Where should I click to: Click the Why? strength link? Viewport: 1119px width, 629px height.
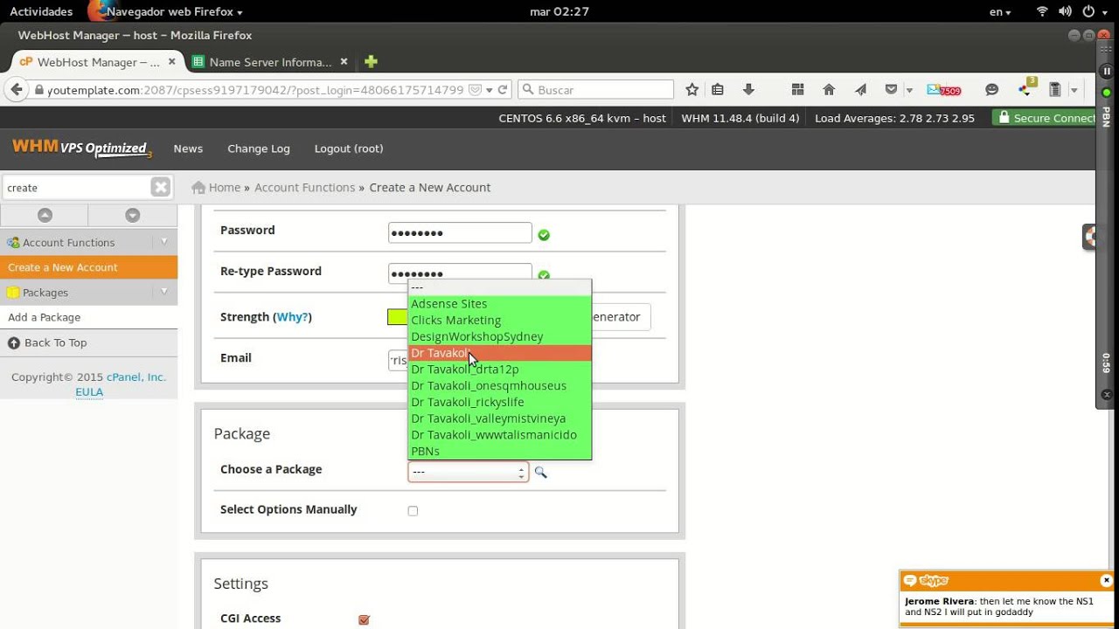coord(292,317)
